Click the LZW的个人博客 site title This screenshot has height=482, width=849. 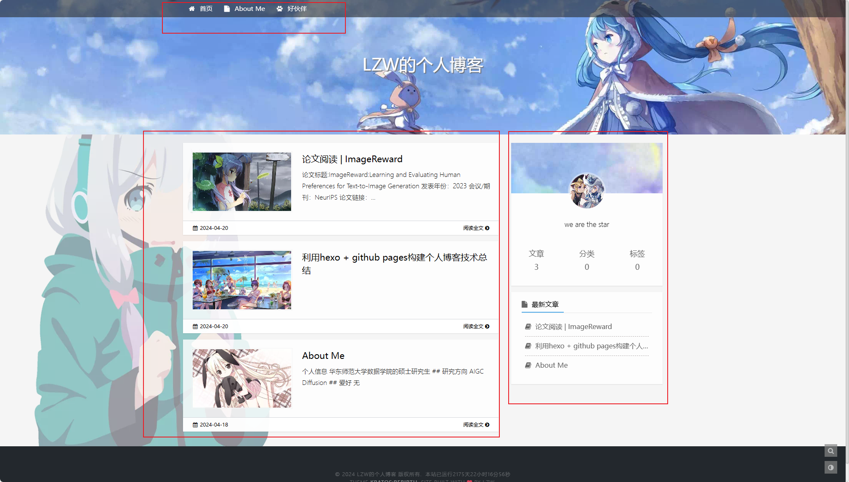(423, 65)
